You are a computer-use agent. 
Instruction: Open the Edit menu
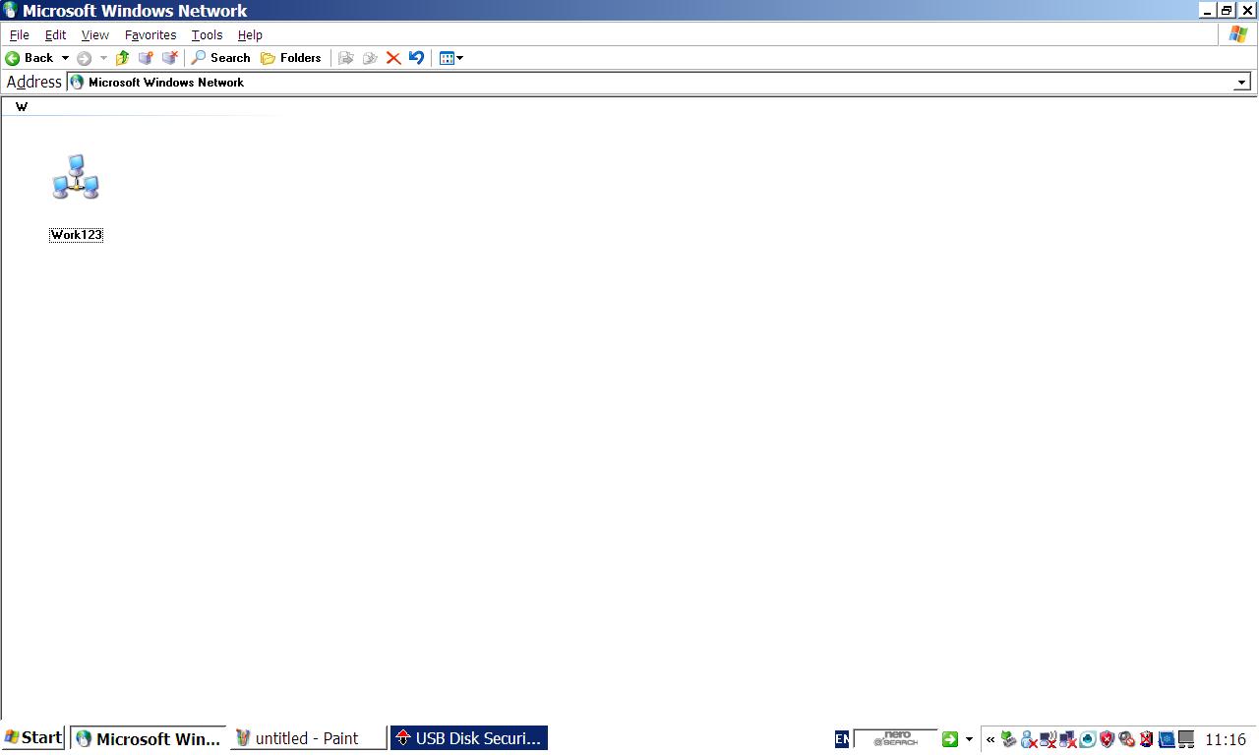(55, 34)
